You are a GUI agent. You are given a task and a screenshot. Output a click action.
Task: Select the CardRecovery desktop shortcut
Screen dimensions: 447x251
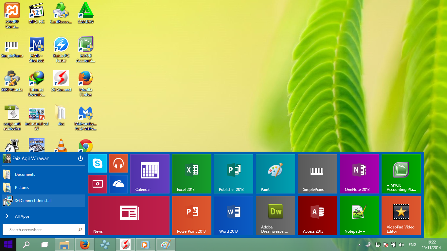(x=61, y=13)
